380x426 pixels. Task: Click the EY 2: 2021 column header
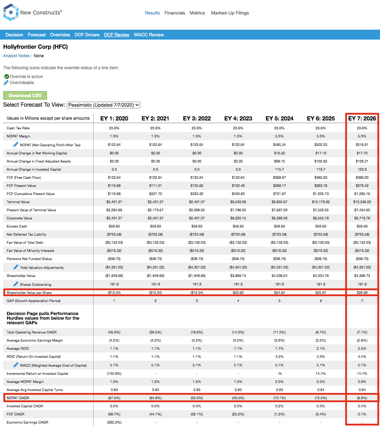(x=155, y=118)
